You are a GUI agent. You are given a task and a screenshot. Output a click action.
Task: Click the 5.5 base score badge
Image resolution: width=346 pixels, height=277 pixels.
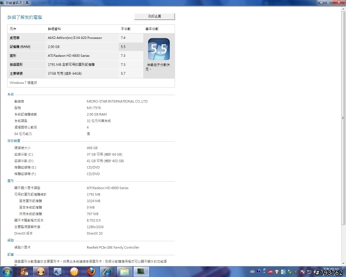click(159, 49)
